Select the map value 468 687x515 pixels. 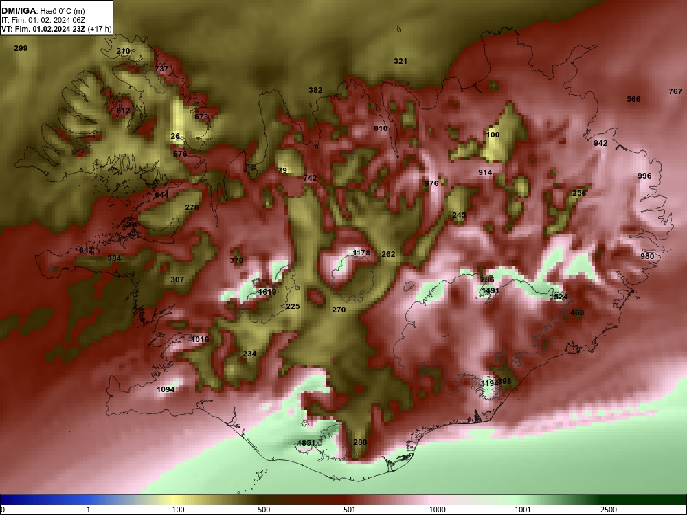tap(578, 312)
